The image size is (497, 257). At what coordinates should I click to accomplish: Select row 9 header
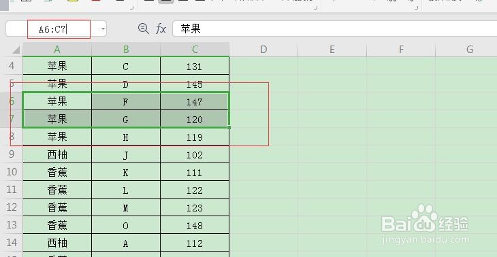click(12, 154)
